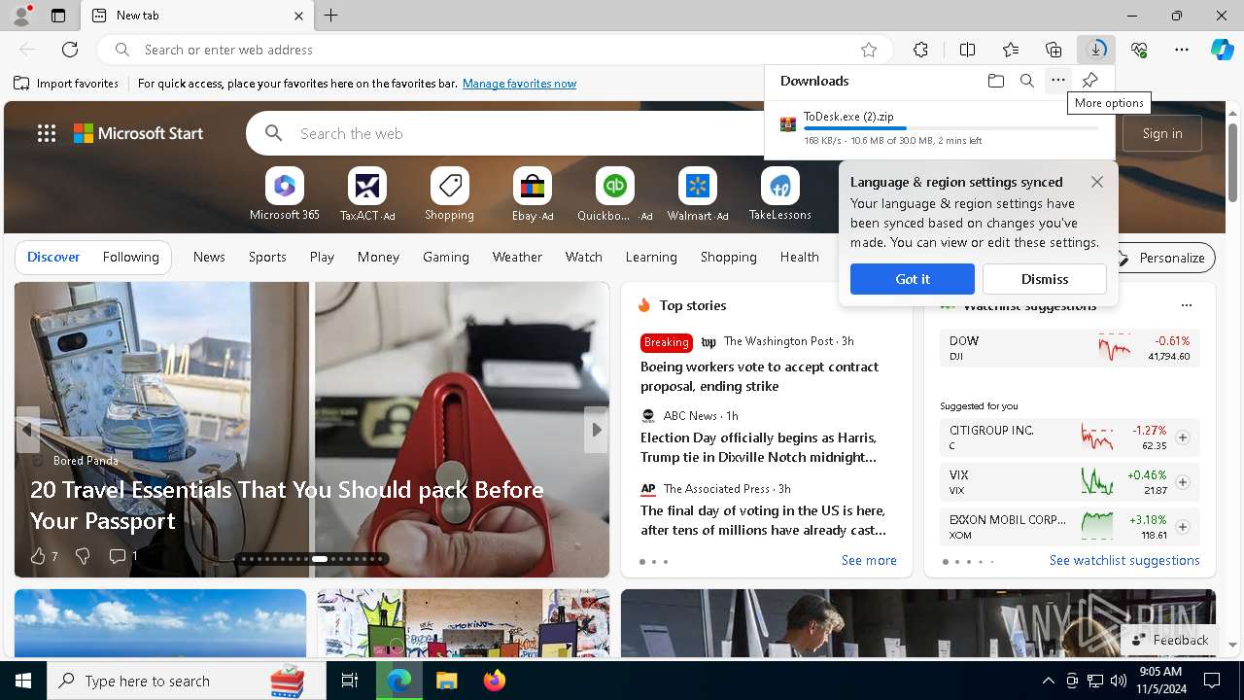This screenshot has width=1244, height=700.
Task: Select the Discover feed tab
Action: (53, 258)
